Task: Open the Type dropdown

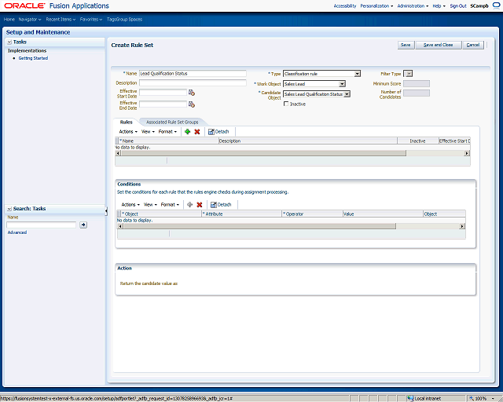Action: pos(358,74)
